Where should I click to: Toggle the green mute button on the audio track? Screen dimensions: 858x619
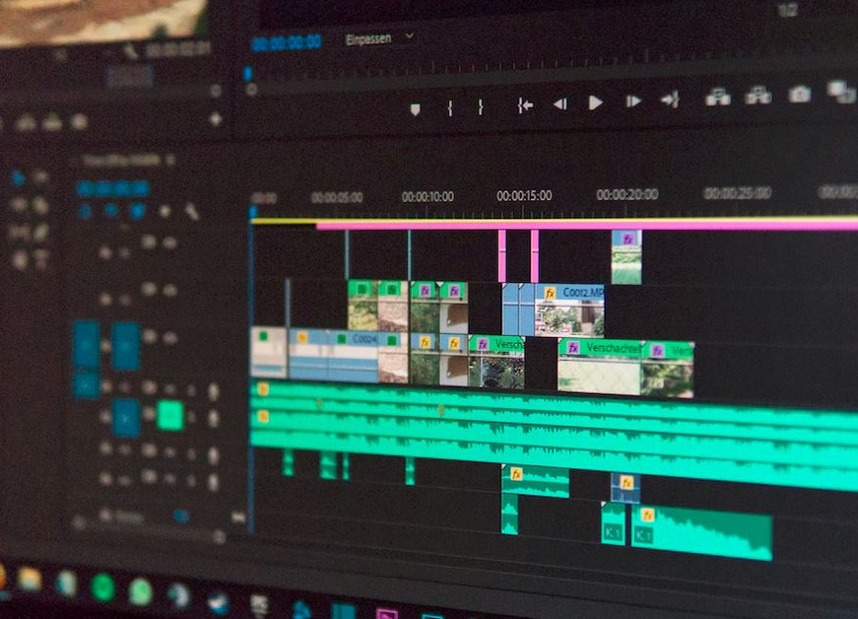coord(169,416)
